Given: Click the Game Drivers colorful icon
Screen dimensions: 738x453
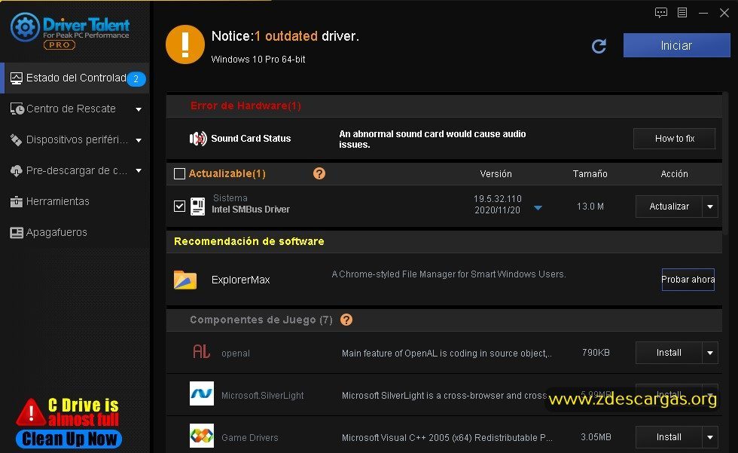Looking at the screenshot, I should pyautogui.click(x=202, y=436).
